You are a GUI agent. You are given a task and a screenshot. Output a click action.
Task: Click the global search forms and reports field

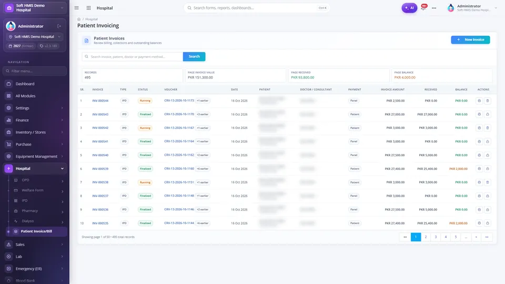(x=257, y=8)
